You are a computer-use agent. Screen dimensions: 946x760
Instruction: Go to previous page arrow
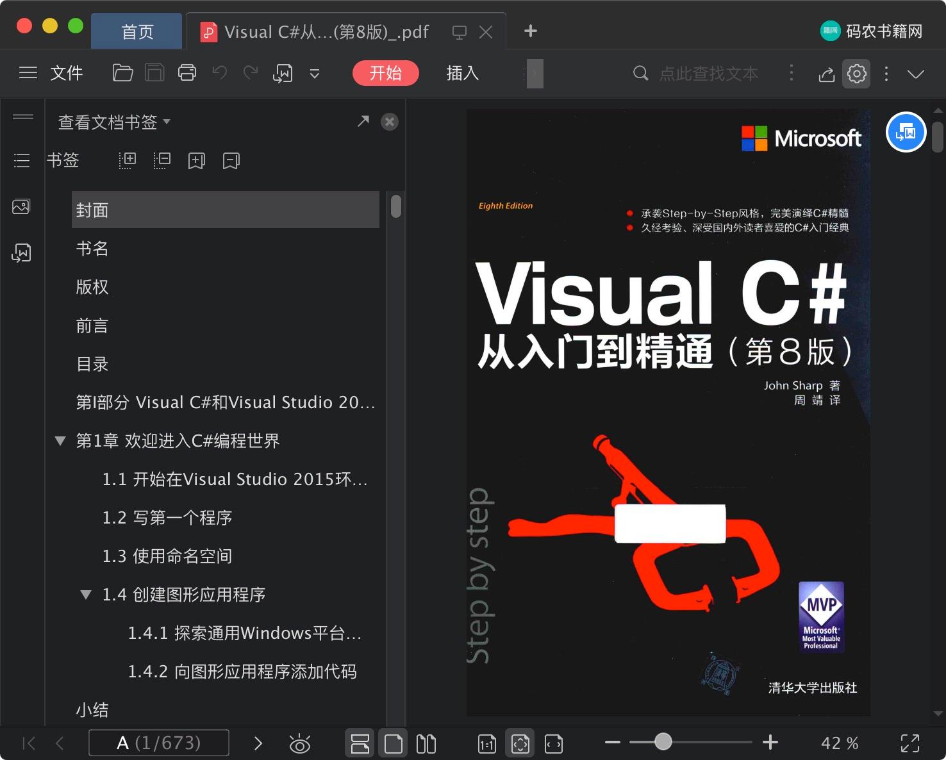[60, 743]
